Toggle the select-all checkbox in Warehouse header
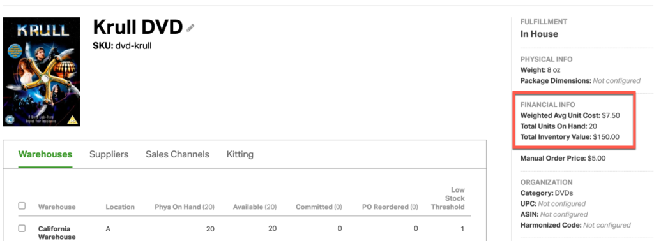This screenshot has height=241, width=654. pyautogui.click(x=22, y=206)
